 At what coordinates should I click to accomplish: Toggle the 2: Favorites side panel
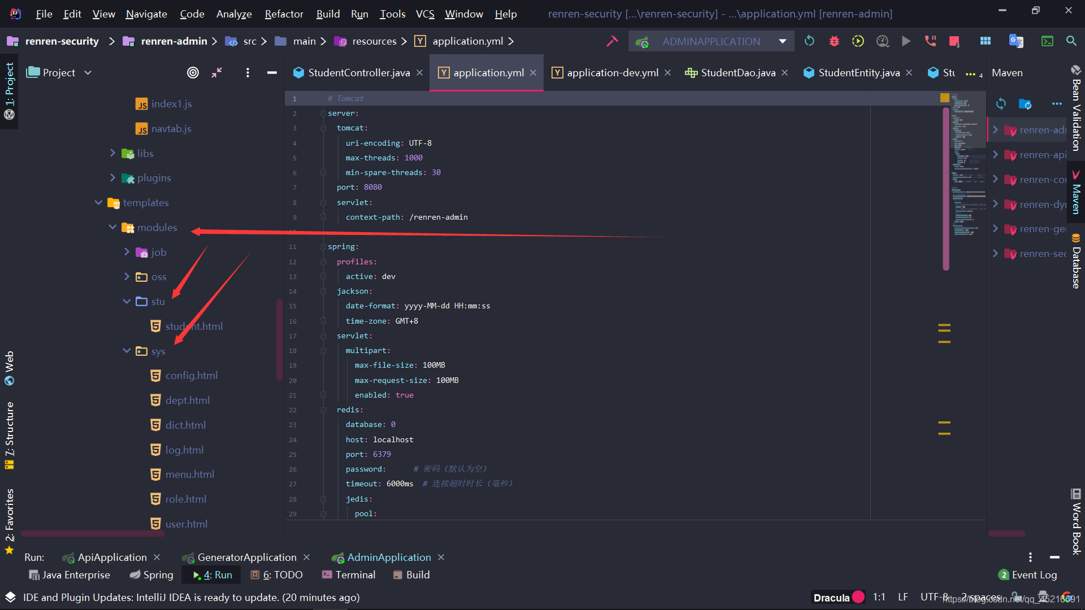[x=9, y=522]
